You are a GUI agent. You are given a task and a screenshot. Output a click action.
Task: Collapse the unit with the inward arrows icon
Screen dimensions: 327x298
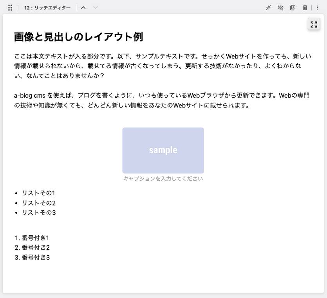(x=268, y=8)
